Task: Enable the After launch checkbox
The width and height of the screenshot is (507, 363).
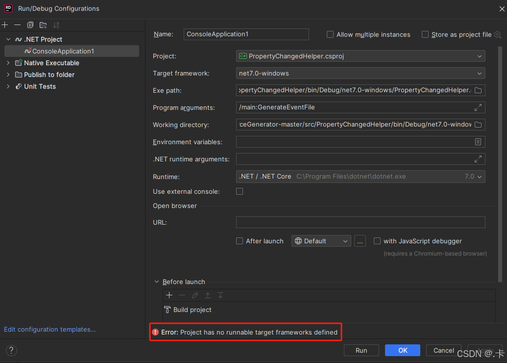Action: click(x=239, y=241)
